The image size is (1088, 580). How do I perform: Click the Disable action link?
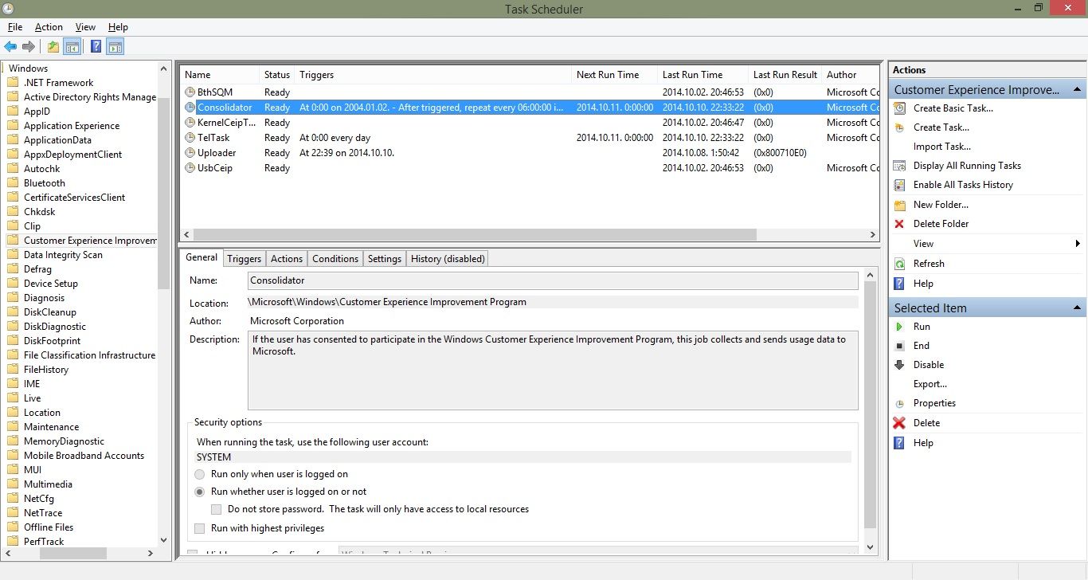pos(929,365)
